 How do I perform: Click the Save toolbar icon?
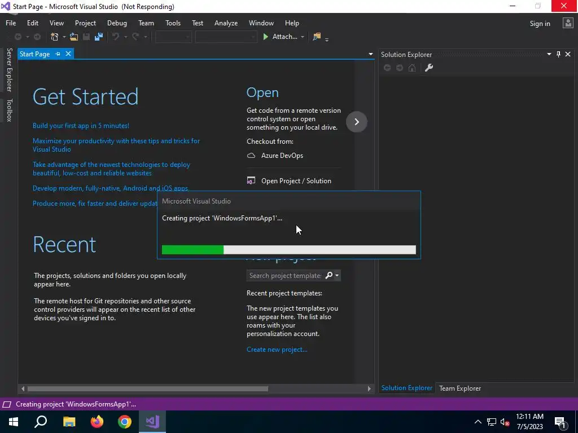(86, 37)
